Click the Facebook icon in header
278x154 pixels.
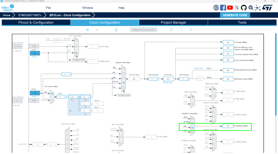coord(223,8)
